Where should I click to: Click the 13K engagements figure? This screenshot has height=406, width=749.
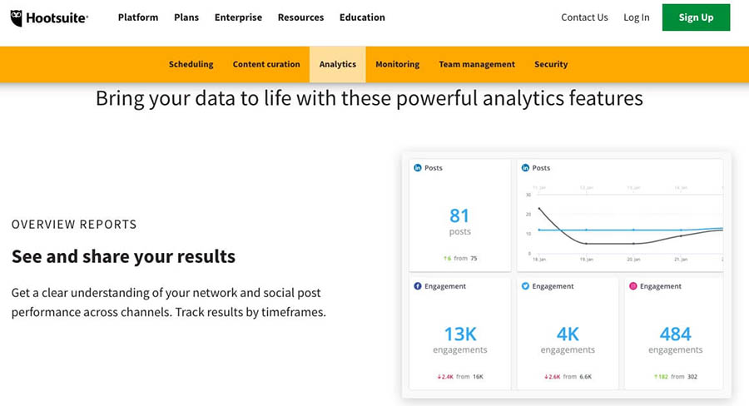click(460, 334)
